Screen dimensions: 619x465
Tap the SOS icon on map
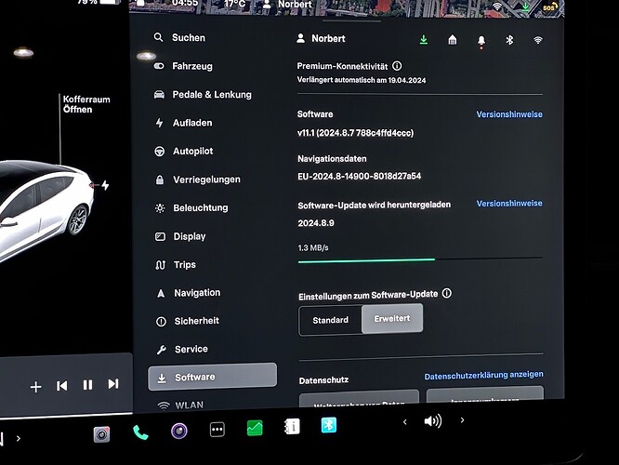(549, 7)
